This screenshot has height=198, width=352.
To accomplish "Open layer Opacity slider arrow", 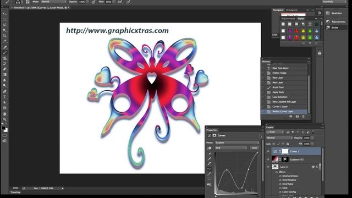I will (x=312, y=138).
